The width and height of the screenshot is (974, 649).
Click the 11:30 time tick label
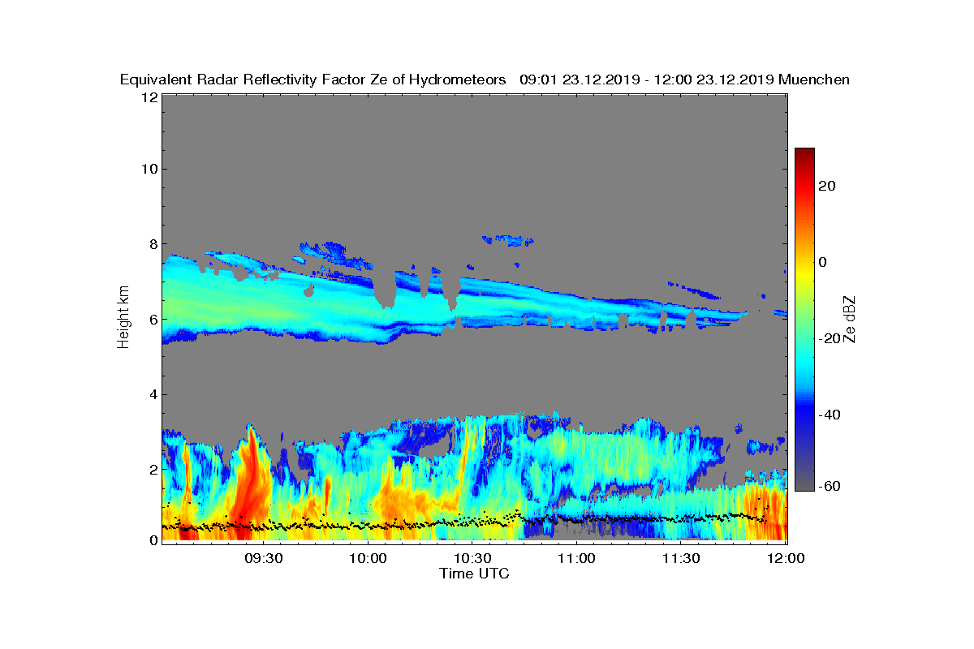(x=681, y=558)
